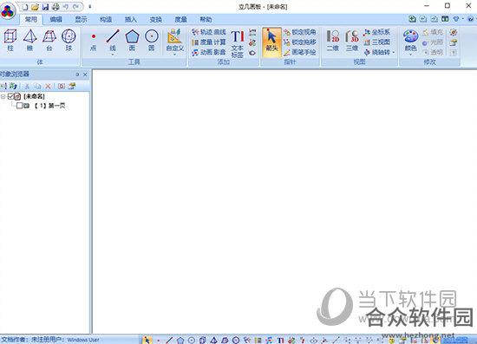Click the red X delete icon in object browser
The width and height of the screenshot is (477, 344).
click(x=48, y=87)
